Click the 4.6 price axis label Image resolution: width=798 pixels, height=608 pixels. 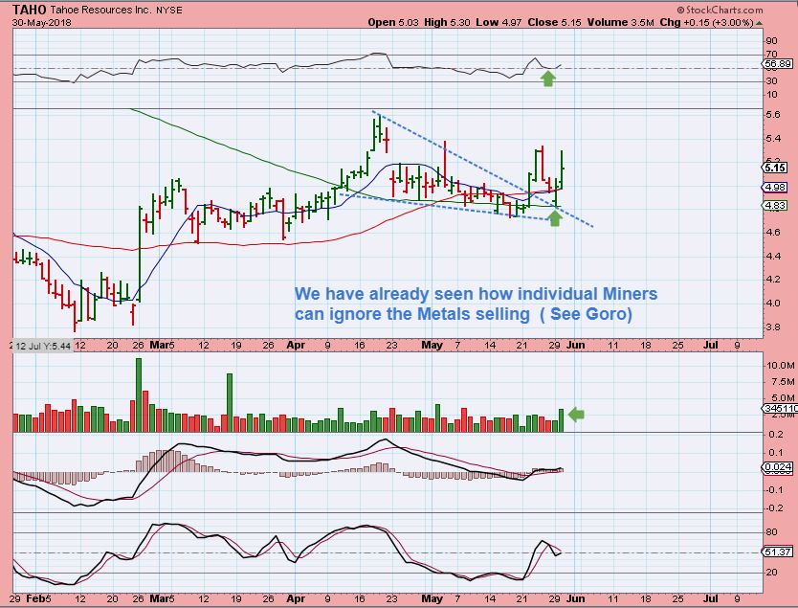tap(772, 233)
